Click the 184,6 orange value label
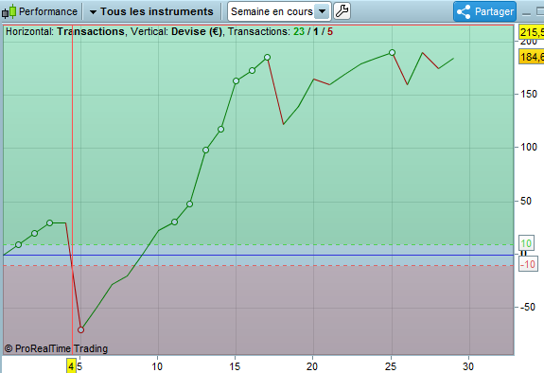544x373 pixels. pos(532,56)
